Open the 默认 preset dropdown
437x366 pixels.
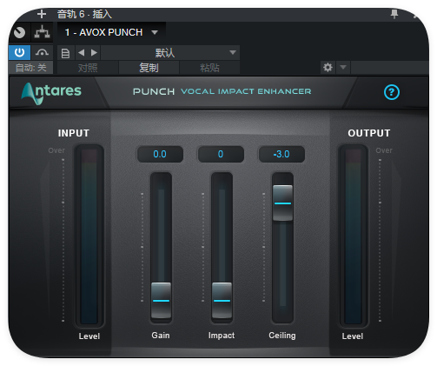170,53
